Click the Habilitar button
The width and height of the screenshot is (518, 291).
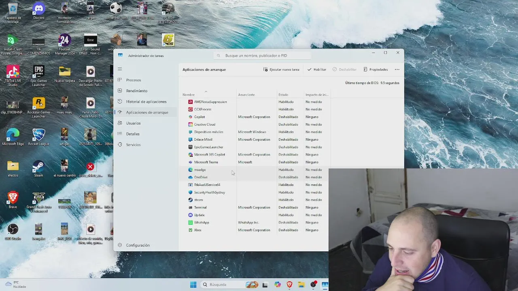tap(316, 70)
